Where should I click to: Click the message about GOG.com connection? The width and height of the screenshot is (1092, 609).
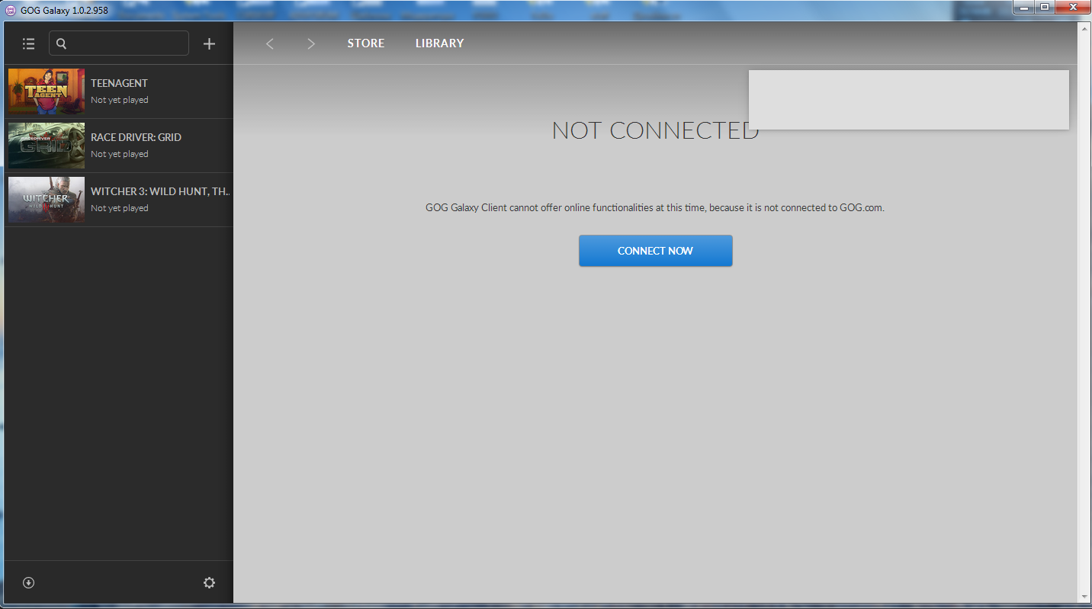[x=655, y=207]
